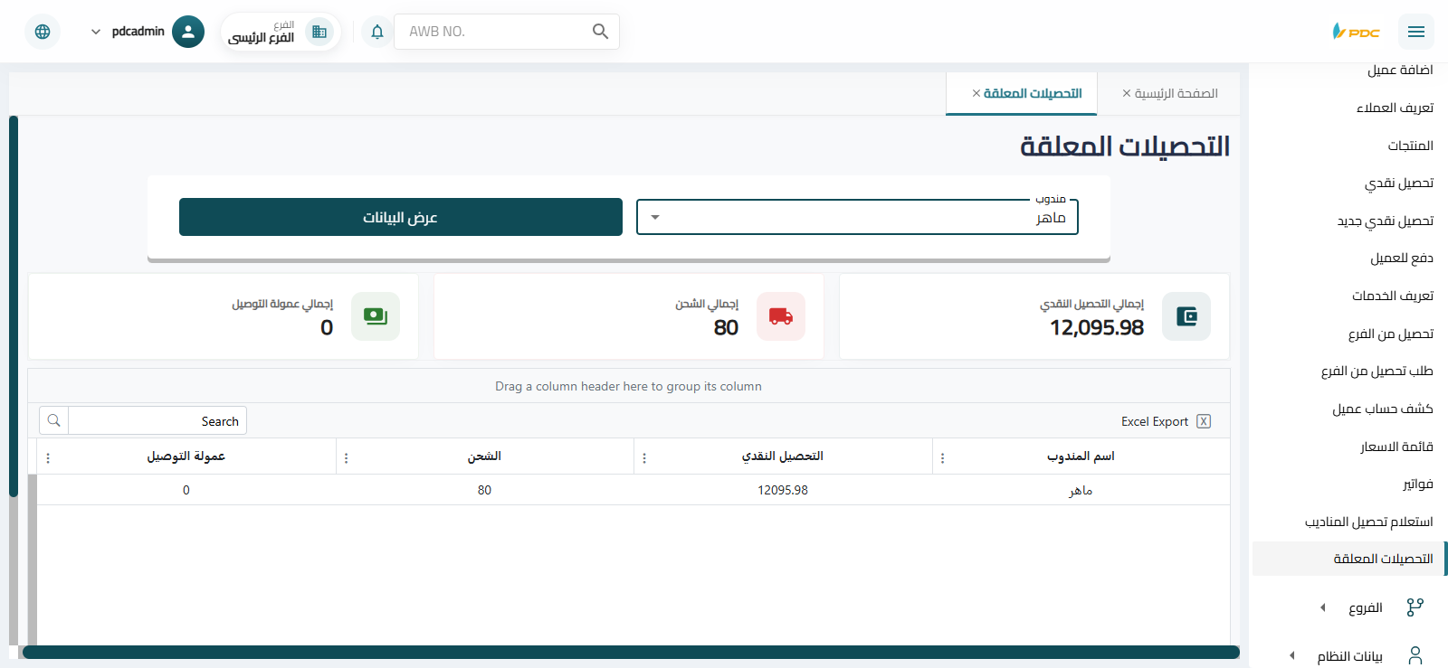Open column menu for الشحن
1448x668 pixels.
(x=347, y=458)
